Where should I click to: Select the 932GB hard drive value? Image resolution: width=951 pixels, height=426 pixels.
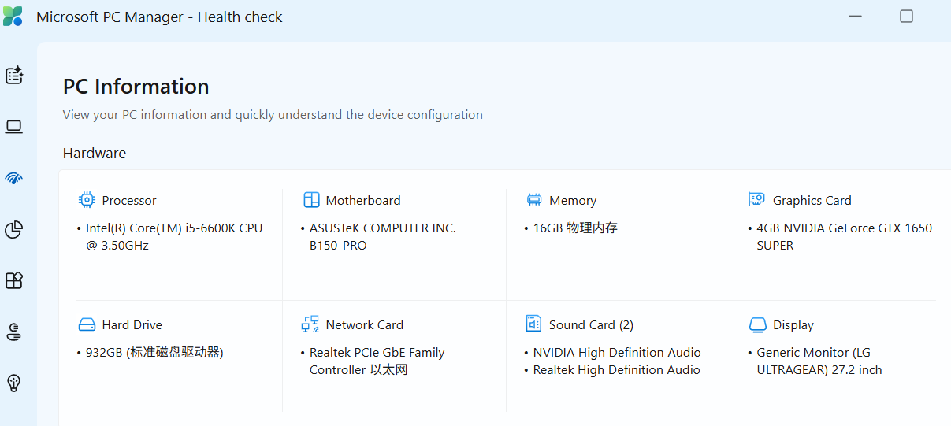[x=154, y=353]
